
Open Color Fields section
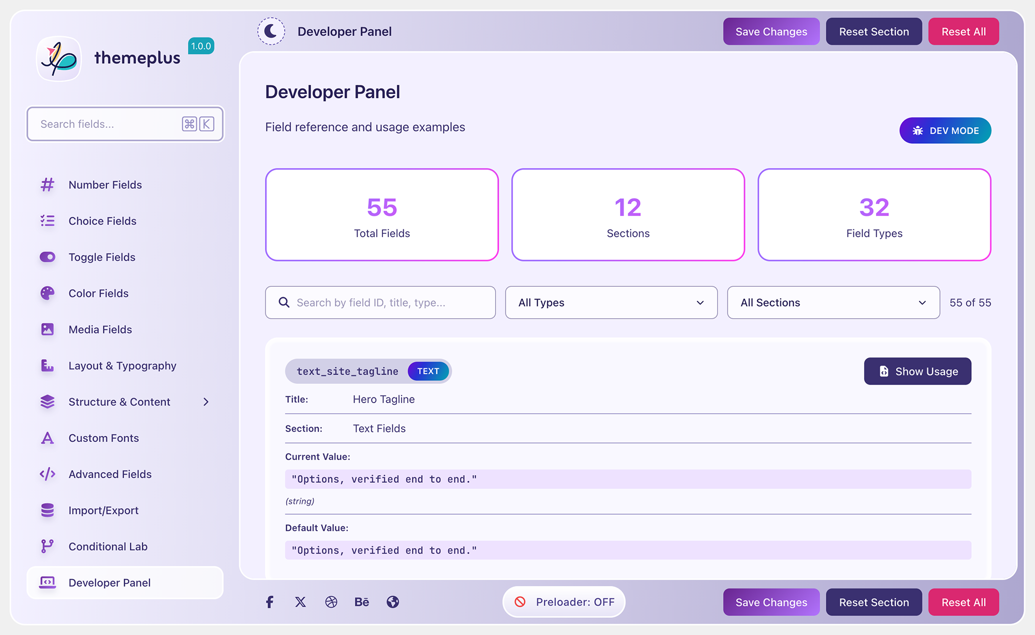click(125, 293)
